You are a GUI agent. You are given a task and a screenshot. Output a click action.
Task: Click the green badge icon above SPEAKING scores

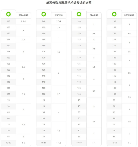click(x=8, y=14)
